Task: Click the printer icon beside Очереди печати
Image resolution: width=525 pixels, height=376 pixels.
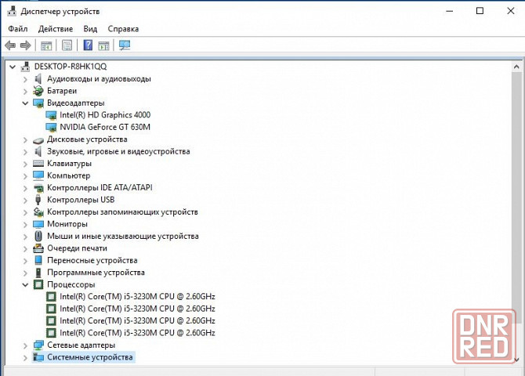Action: (38, 248)
